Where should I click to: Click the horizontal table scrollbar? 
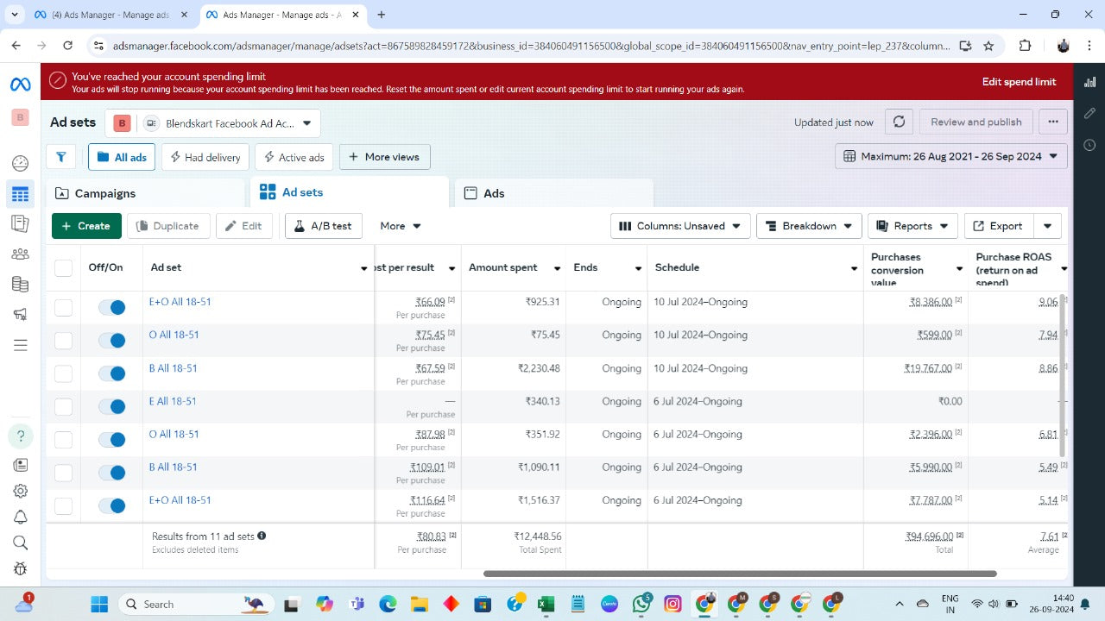click(x=739, y=574)
